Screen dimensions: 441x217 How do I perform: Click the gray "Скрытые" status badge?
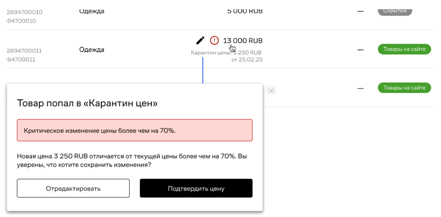coord(395,11)
